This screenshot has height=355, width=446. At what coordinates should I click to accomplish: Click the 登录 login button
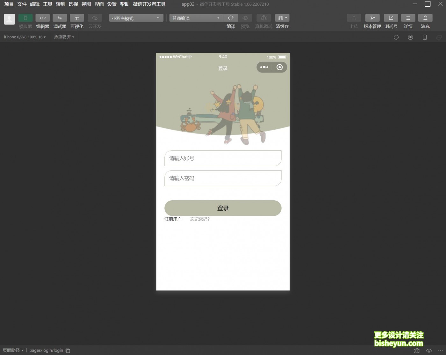click(223, 208)
